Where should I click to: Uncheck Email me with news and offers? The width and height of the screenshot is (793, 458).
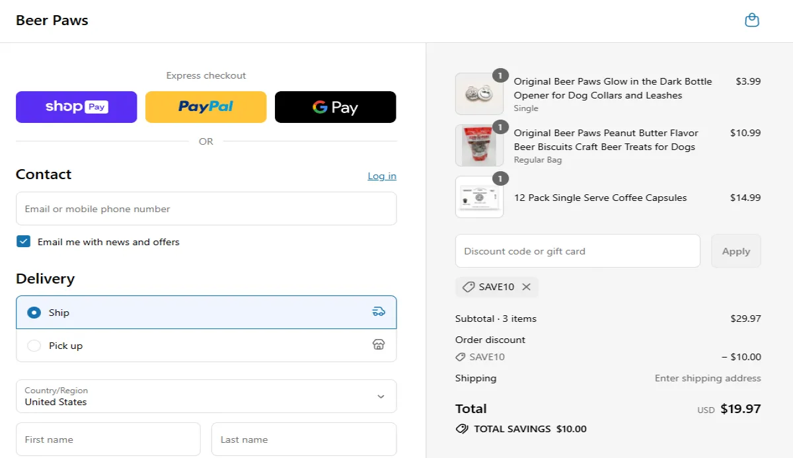23,241
